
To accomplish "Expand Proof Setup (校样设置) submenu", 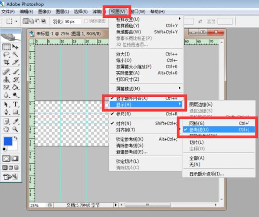I will [x=146, y=20].
